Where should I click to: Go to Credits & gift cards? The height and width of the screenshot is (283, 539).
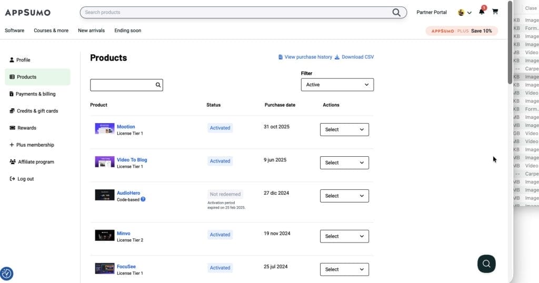coord(37,111)
